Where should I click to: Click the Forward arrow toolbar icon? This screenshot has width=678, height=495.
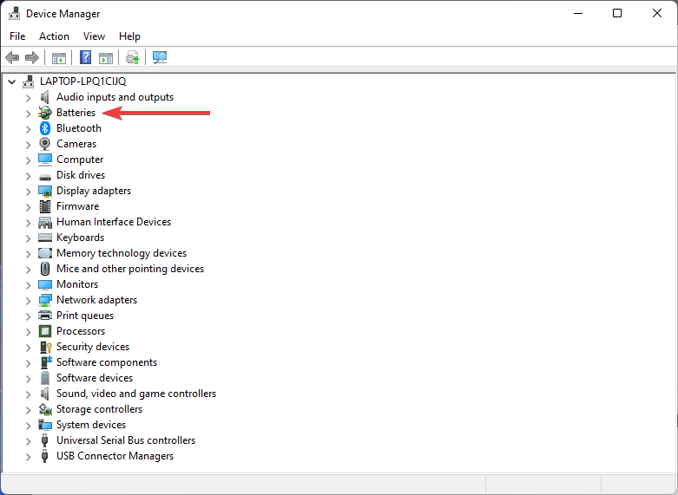(32, 57)
